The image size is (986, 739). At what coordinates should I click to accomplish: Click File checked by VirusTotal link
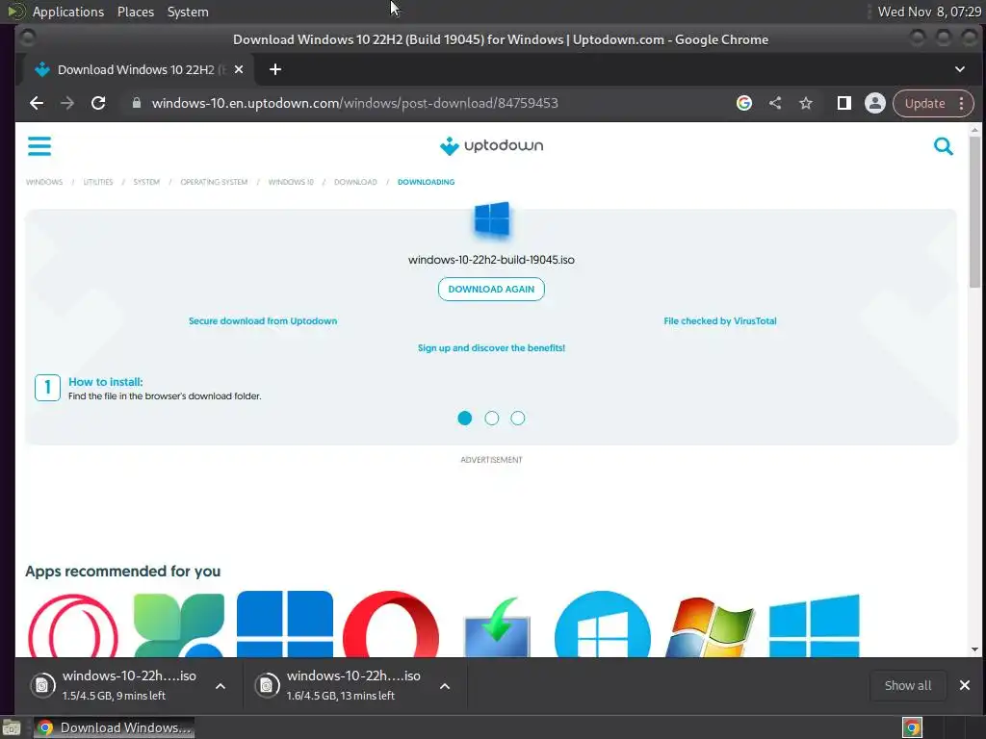coord(720,321)
